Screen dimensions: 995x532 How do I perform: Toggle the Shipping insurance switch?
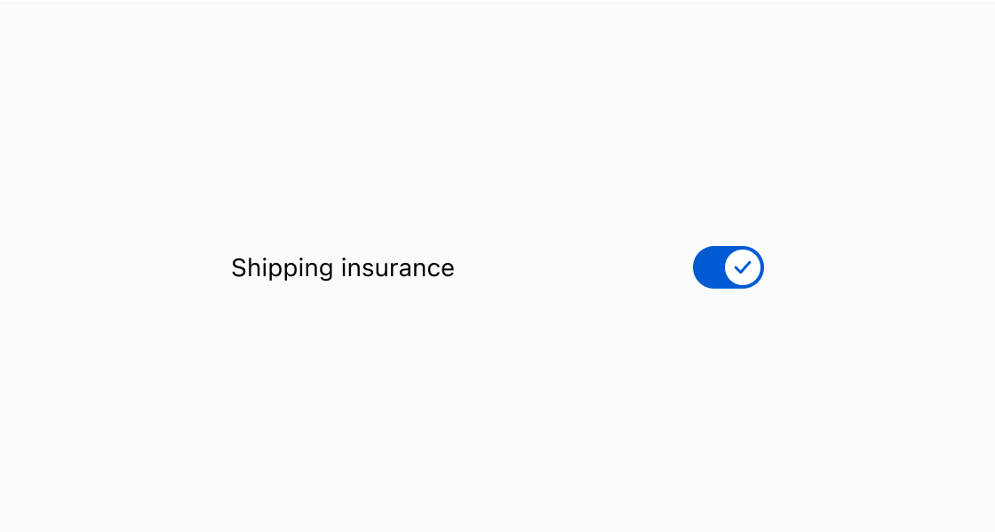[728, 267]
